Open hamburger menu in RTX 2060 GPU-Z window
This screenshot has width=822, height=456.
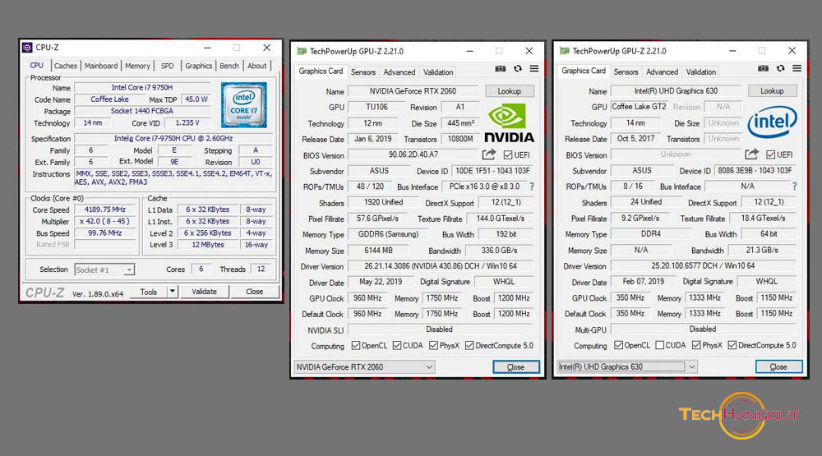(x=534, y=69)
